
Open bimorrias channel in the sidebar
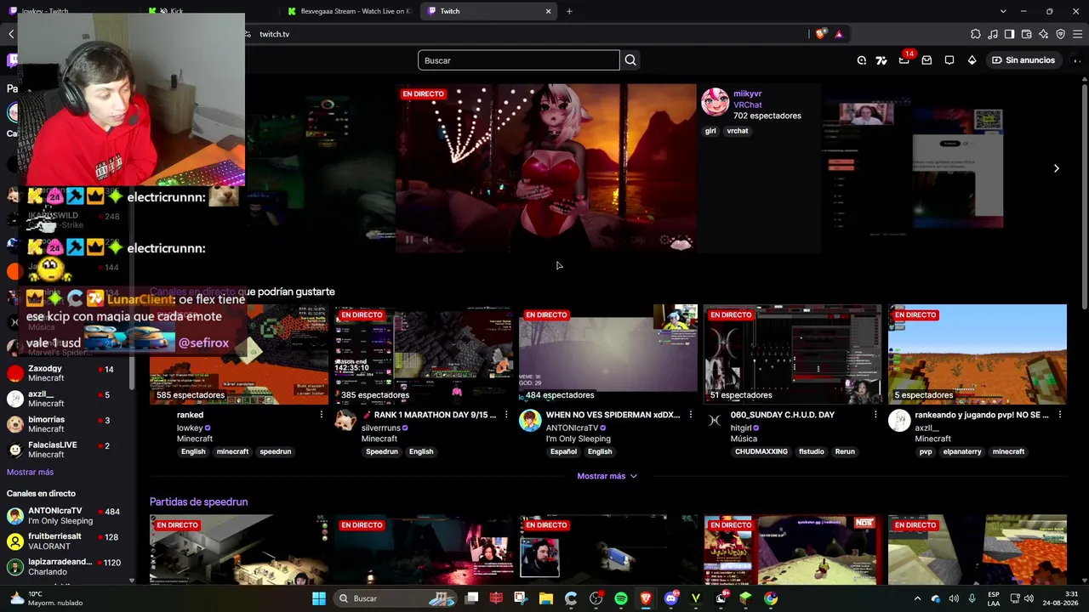[68, 424]
